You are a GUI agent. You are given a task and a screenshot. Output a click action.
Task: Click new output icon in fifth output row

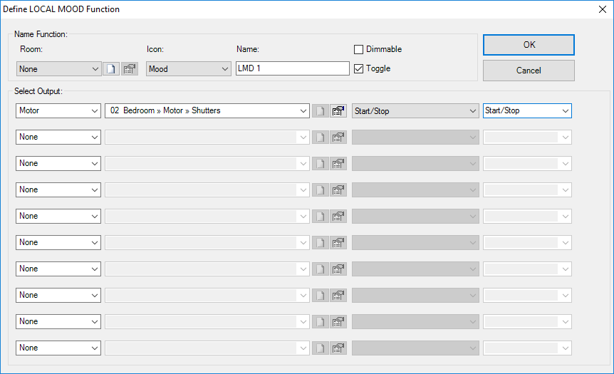321,217
